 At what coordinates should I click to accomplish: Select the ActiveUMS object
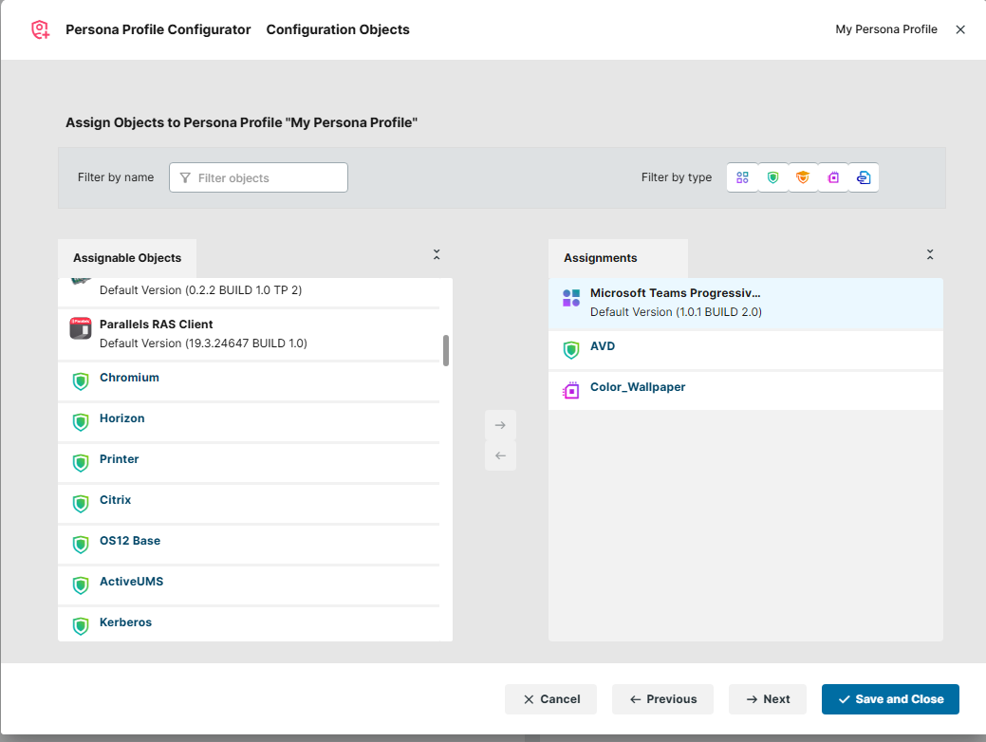click(x=249, y=586)
